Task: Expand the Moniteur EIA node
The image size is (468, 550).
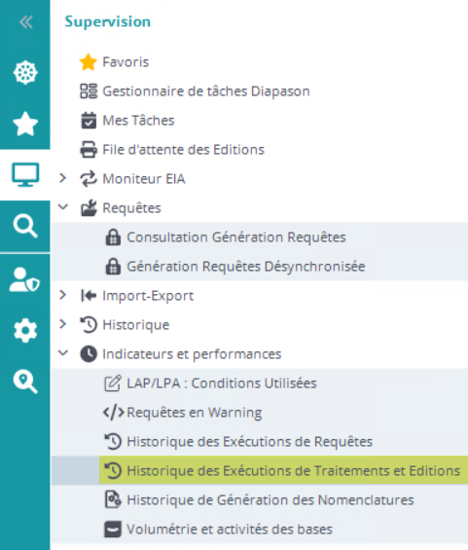Action: click(x=62, y=178)
